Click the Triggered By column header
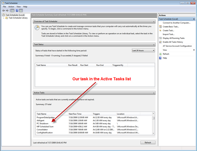Image resolution: width=197 pixels, height=151 pixels. pyautogui.click(x=120, y=65)
